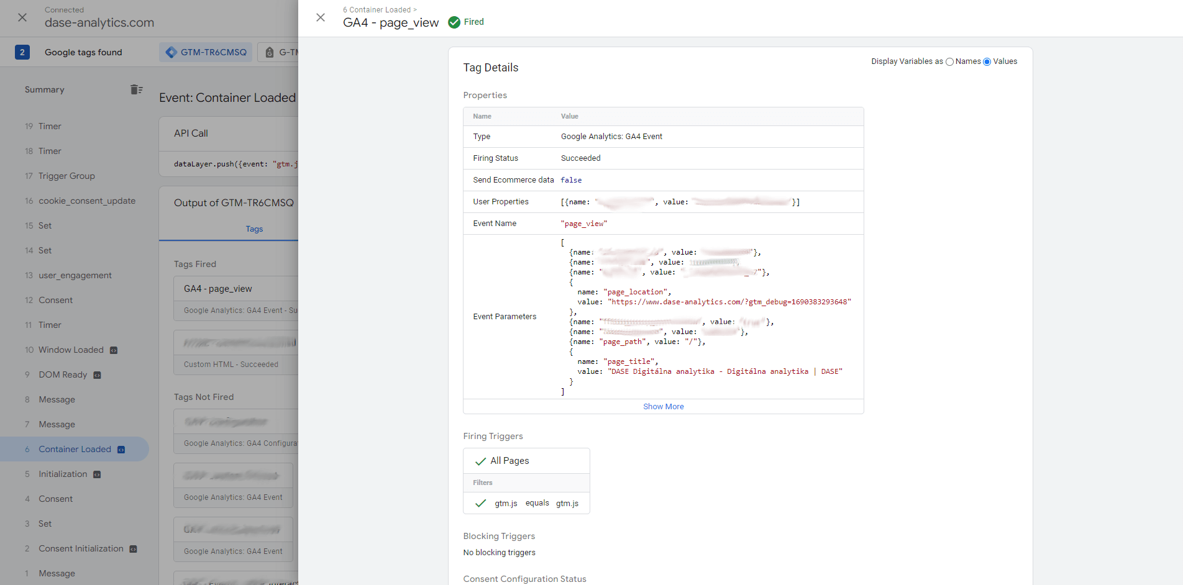Select event 14 Set

[x=75, y=250]
